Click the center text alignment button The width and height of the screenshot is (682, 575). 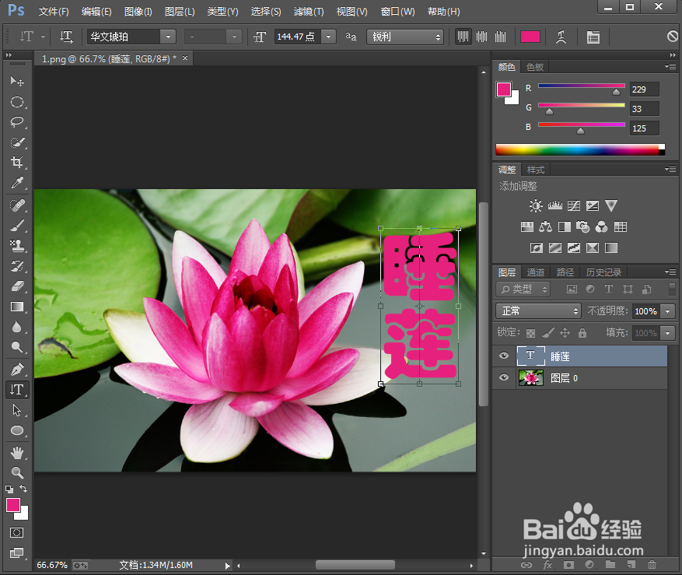point(480,37)
